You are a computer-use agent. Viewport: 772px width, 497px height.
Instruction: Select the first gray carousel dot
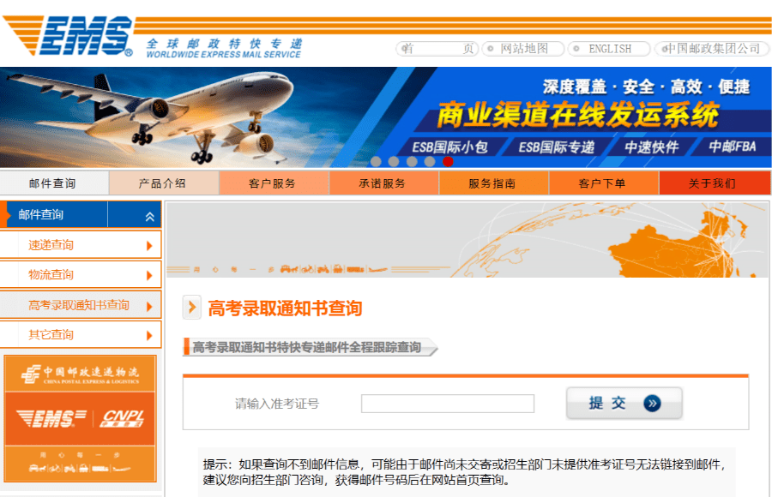pyautogui.click(x=377, y=162)
